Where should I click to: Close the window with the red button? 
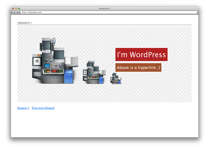(13, 9)
